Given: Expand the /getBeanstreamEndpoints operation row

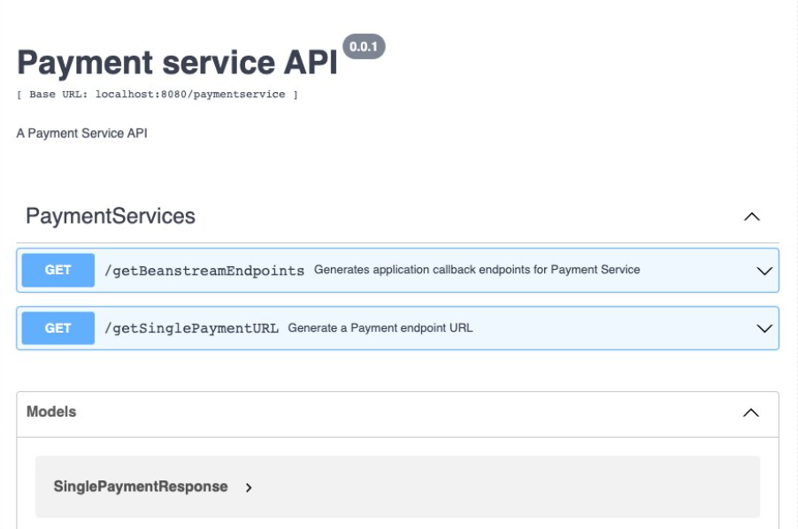Looking at the screenshot, I should click(398, 271).
